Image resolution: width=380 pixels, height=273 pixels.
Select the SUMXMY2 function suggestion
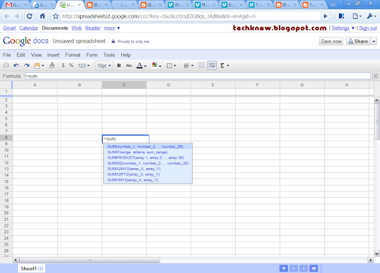pos(148,180)
